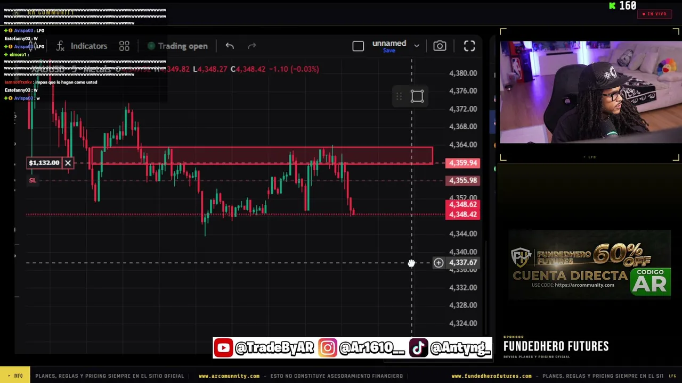The width and height of the screenshot is (682, 383).
Task: Click the green AR code badge
Action: click(x=650, y=281)
